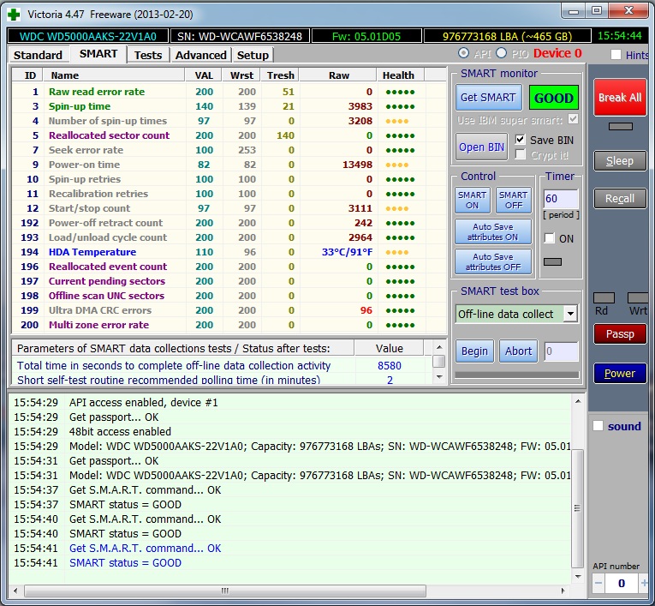This screenshot has height=606, width=655.
Task: Click the log scroll-up arrow
Action: point(578,401)
